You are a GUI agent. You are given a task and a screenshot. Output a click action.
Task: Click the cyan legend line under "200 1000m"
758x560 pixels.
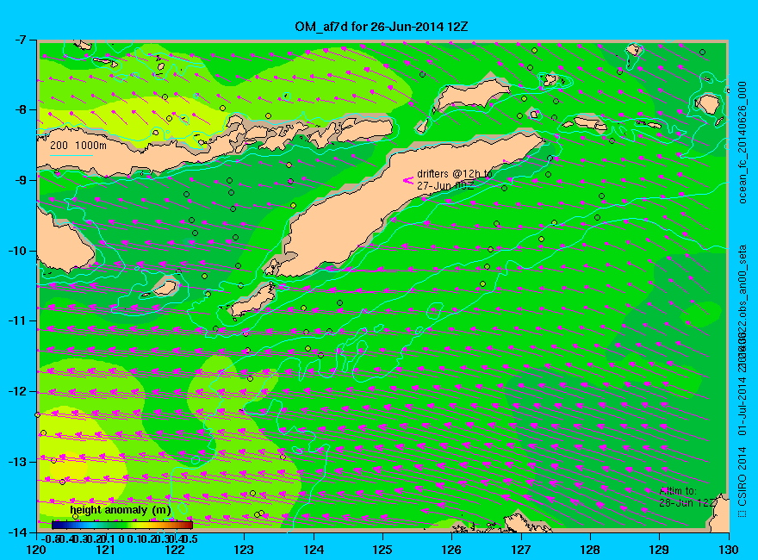[x=71, y=155]
